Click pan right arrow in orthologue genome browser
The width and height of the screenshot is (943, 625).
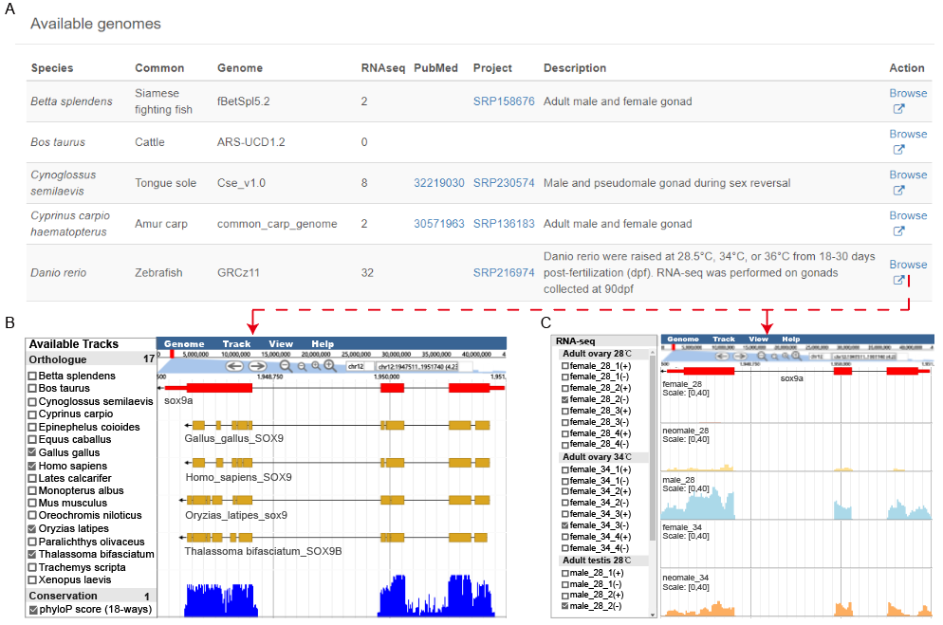coord(256,366)
